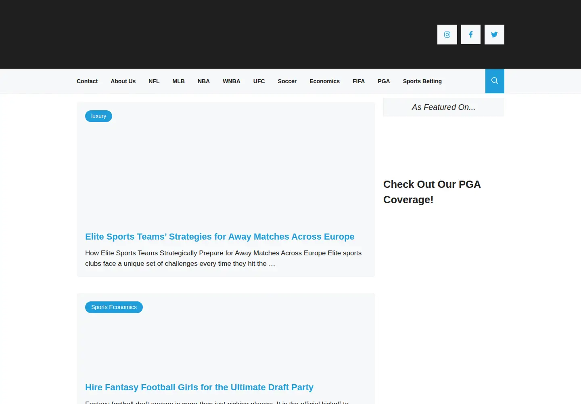This screenshot has height=404, width=581.
Task: Navigate to the Soccer section
Action: coord(287,81)
